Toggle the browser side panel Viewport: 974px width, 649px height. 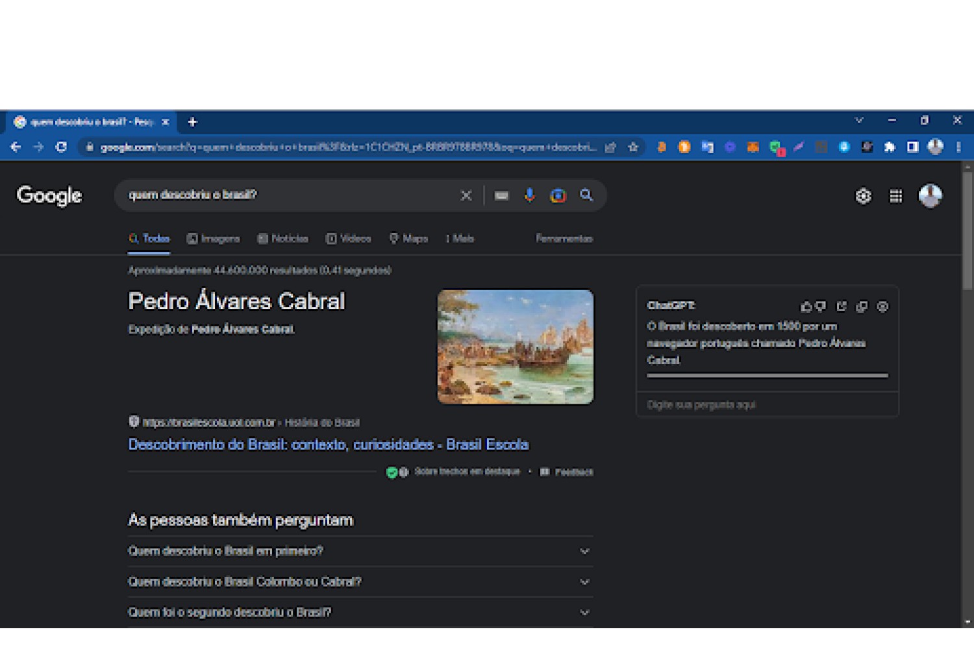912,147
